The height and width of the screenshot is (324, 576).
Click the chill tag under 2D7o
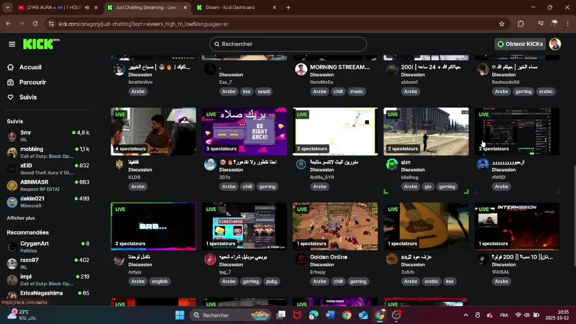pyautogui.click(x=247, y=186)
